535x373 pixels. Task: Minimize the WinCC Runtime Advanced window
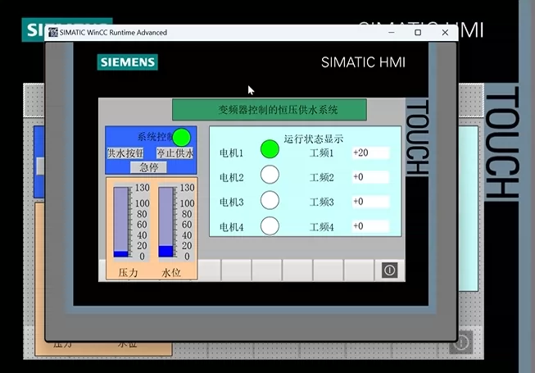pyautogui.click(x=392, y=33)
